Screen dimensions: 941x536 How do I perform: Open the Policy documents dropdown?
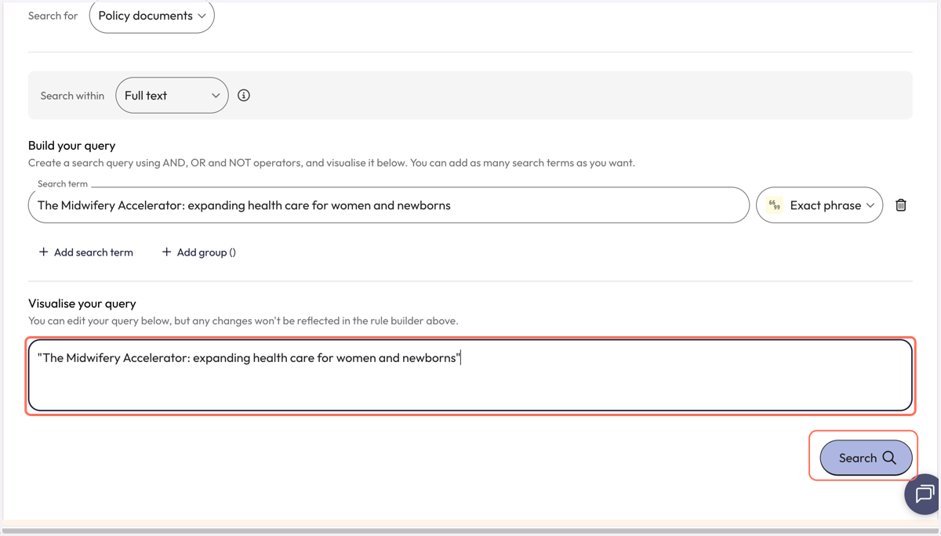click(152, 16)
